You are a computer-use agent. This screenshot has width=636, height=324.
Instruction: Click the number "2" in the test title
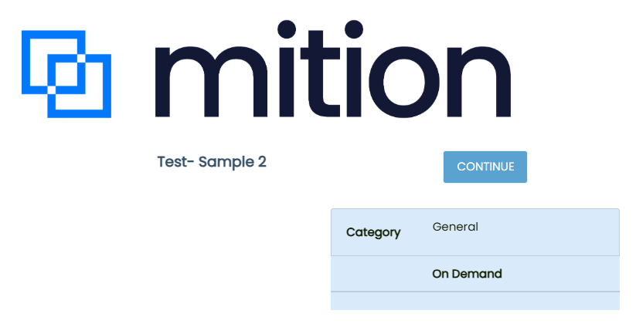click(262, 162)
